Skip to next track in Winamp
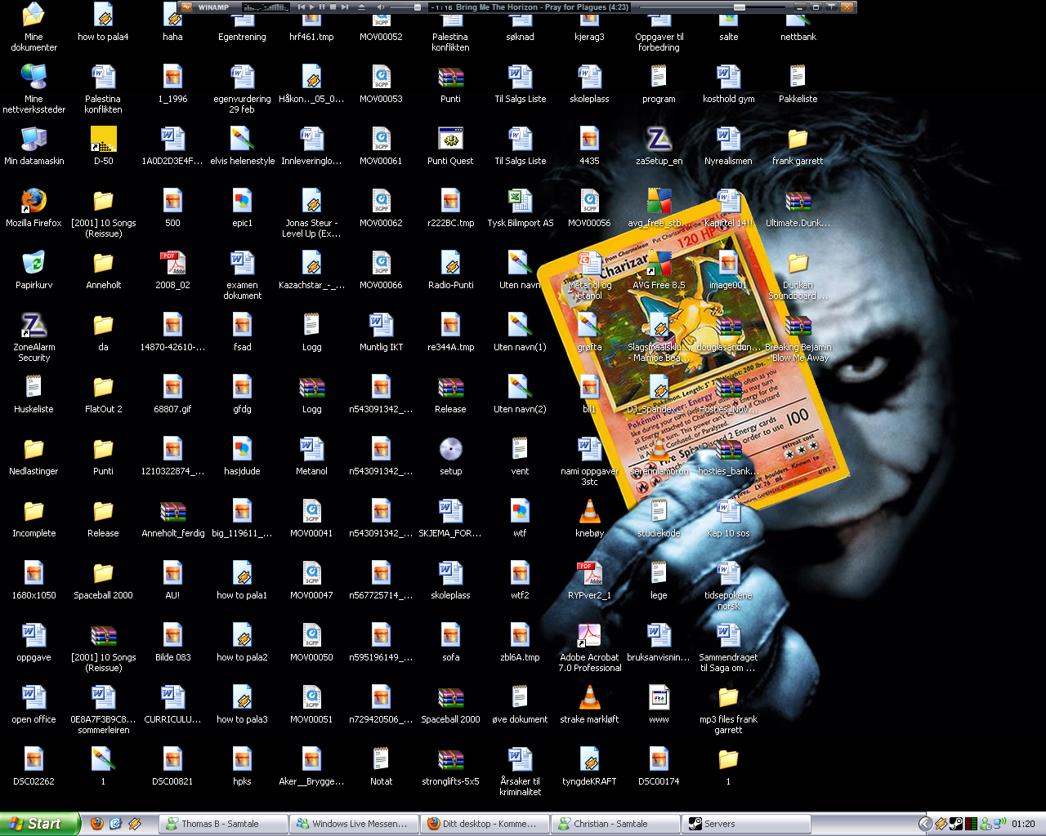1046x836 pixels. point(344,7)
